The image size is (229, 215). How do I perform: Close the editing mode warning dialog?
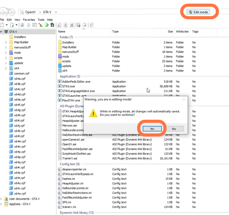click(x=184, y=99)
